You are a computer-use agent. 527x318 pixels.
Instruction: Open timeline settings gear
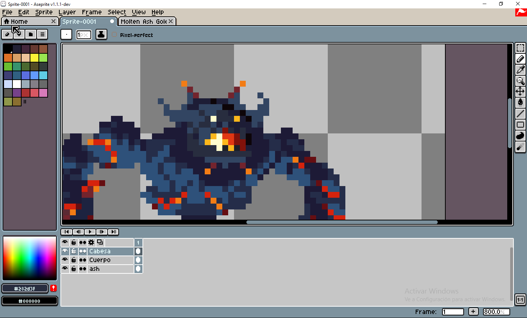point(91,242)
